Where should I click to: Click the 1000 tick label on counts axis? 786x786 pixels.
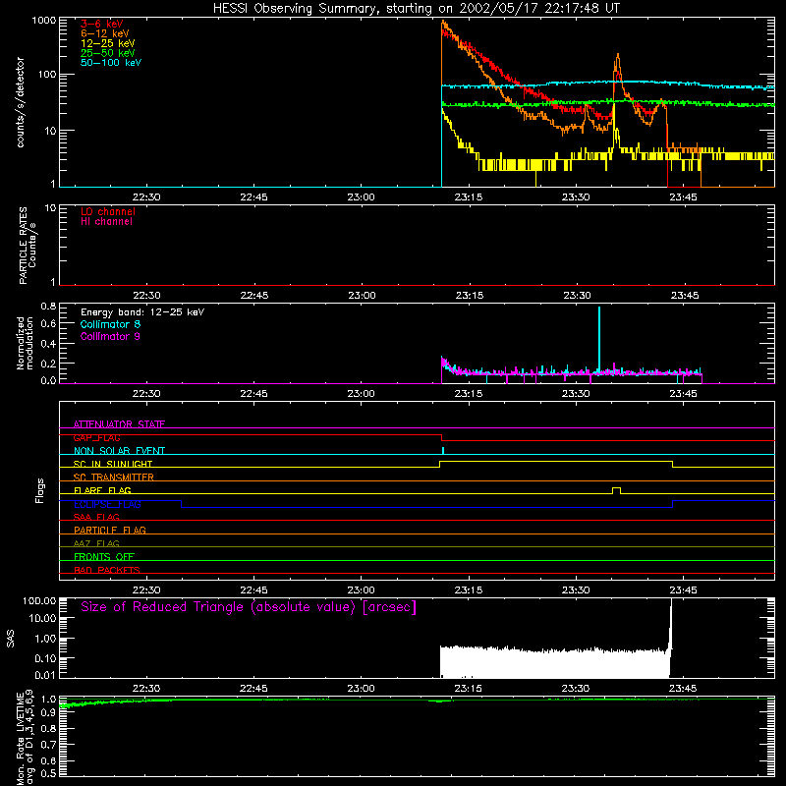pyautogui.click(x=43, y=21)
